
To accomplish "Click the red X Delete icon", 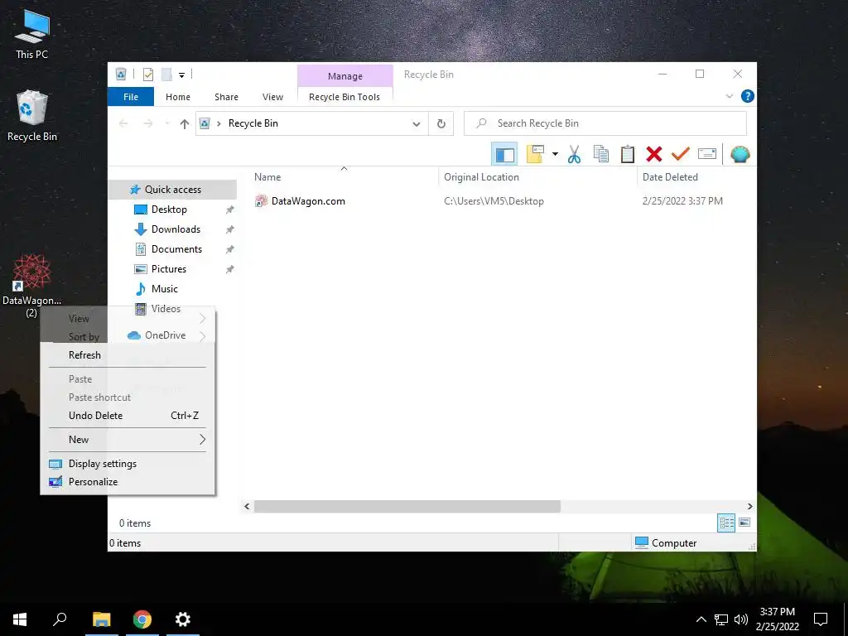I will click(x=654, y=154).
